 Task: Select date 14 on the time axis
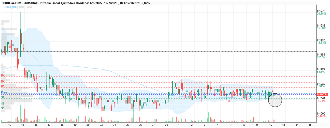point(297,124)
